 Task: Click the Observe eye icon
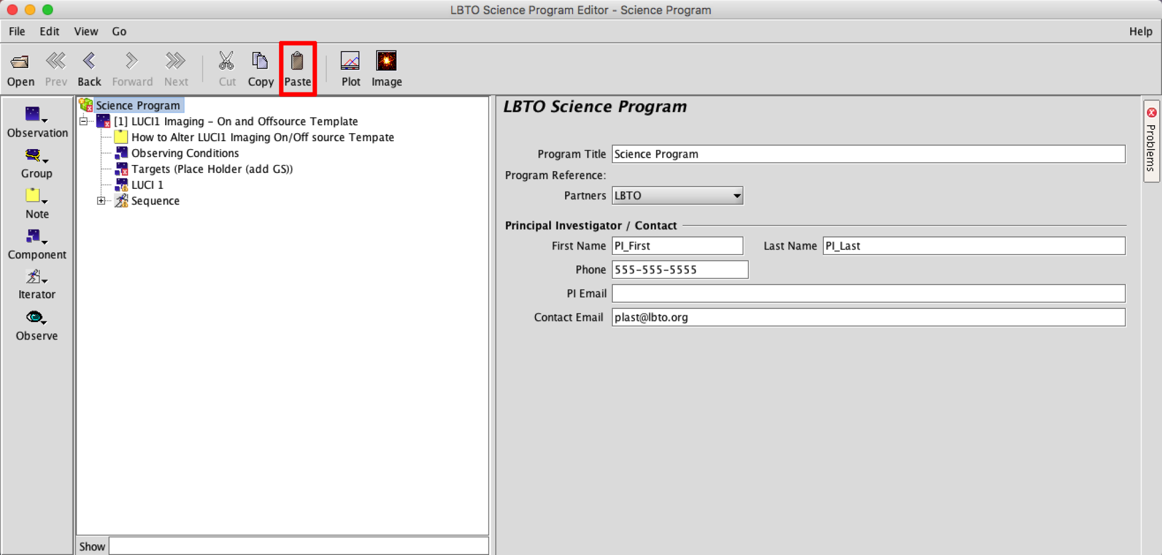coord(34,316)
